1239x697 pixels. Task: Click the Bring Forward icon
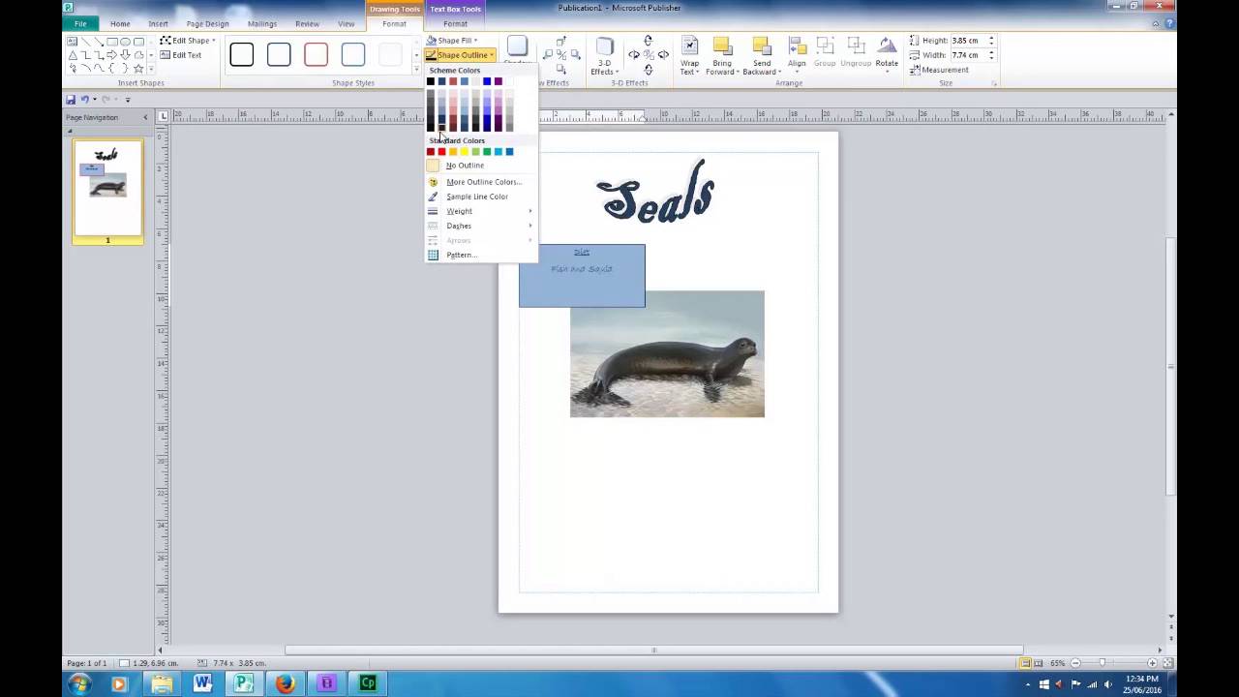tap(722, 46)
